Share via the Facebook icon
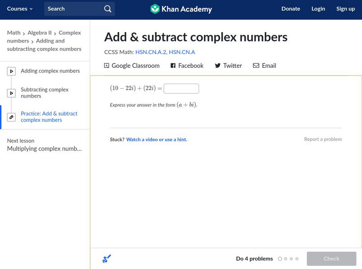Screen dimensions: 362x269 point(173,66)
